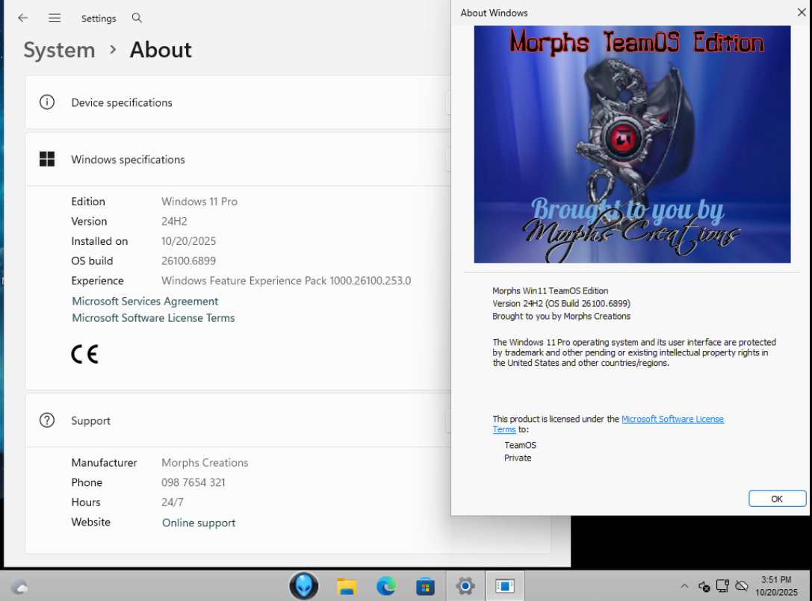812x601 pixels.
Task: Select the OS build value 26100.6899
Action: (x=188, y=261)
